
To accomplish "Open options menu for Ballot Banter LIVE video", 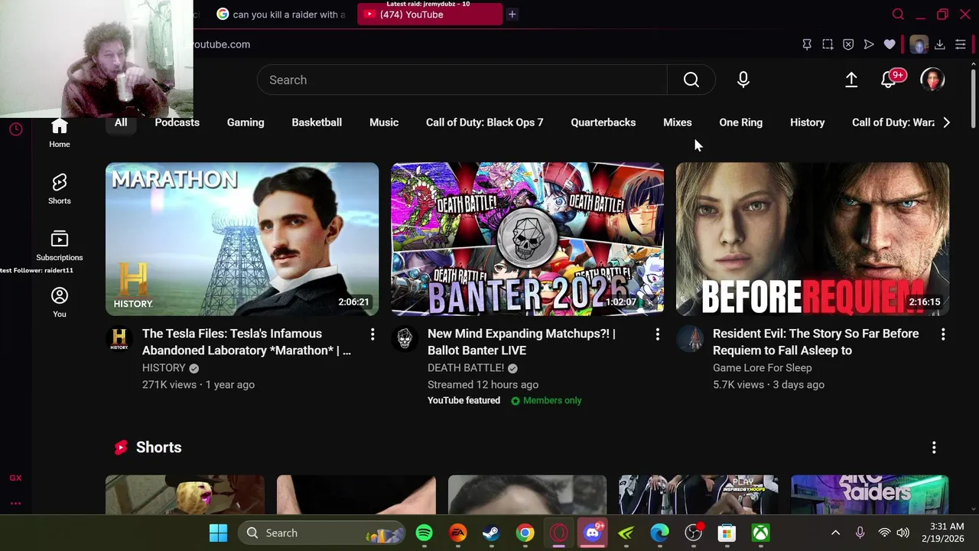I will pyautogui.click(x=657, y=334).
